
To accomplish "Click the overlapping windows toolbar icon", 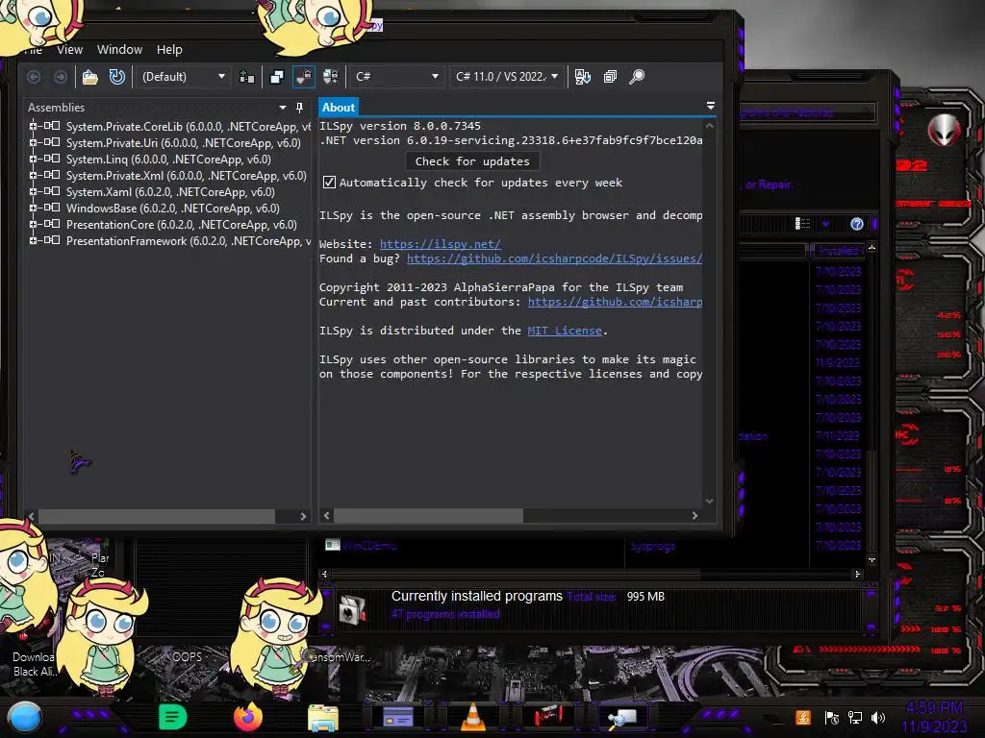I will coord(276,77).
